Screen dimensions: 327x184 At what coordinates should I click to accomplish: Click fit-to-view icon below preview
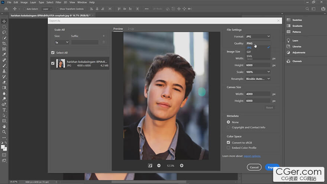point(150,165)
